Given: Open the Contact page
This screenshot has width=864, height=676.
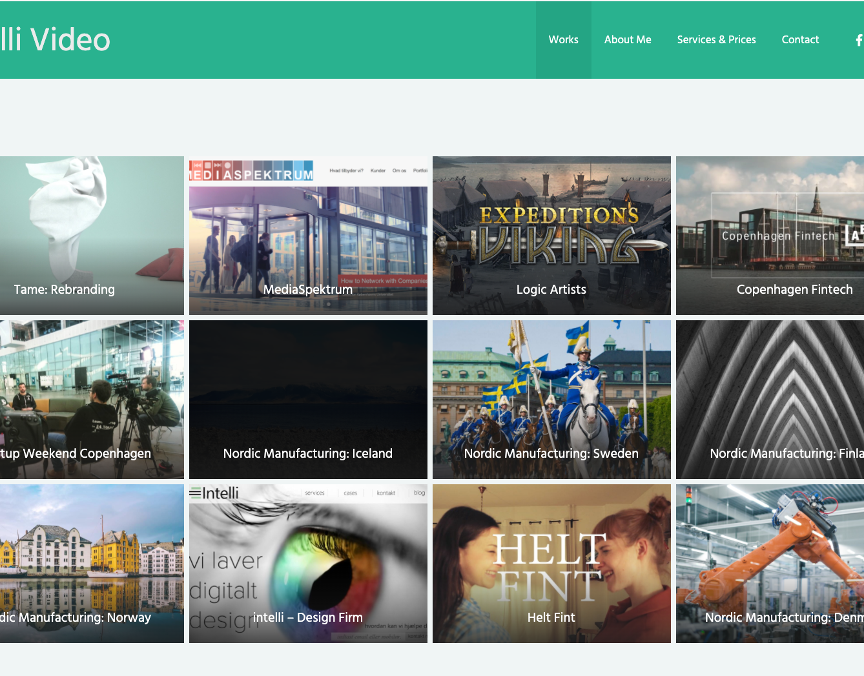Looking at the screenshot, I should pos(800,39).
